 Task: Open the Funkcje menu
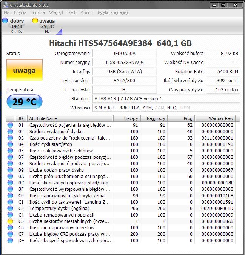coord(38,12)
